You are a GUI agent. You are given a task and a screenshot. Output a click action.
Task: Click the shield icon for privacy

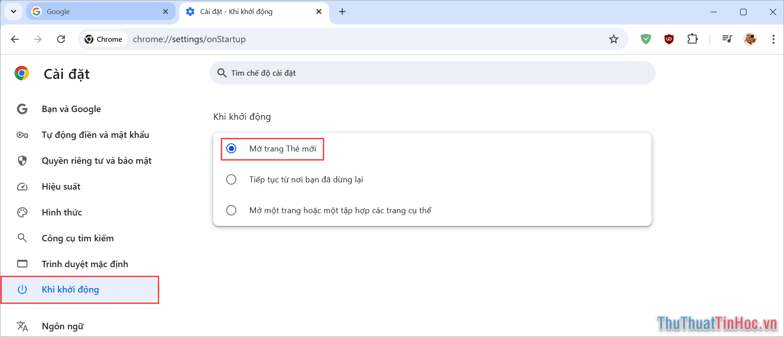[x=22, y=161]
